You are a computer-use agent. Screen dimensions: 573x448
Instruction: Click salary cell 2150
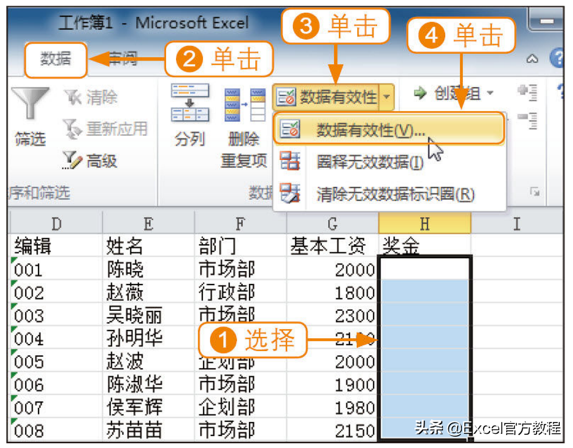pyautogui.click(x=333, y=430)
